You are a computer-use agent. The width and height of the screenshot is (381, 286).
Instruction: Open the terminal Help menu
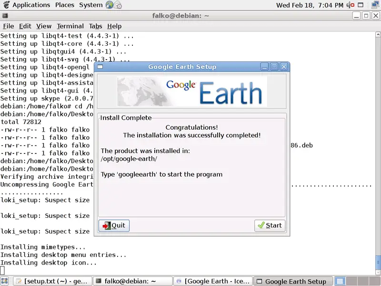click(114, 26)
